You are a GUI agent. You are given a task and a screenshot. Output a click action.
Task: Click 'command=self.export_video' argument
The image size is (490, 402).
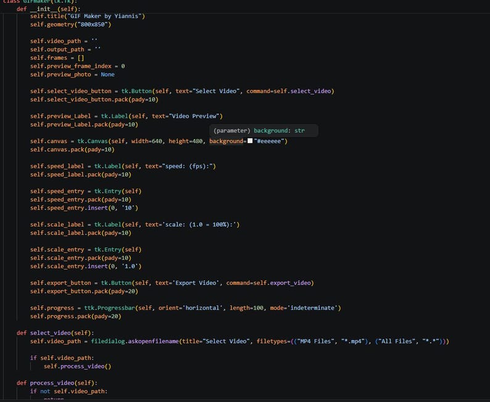pos(268,283)
